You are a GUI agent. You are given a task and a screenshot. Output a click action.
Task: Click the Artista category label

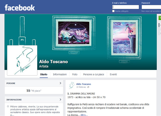pos(44,66)
